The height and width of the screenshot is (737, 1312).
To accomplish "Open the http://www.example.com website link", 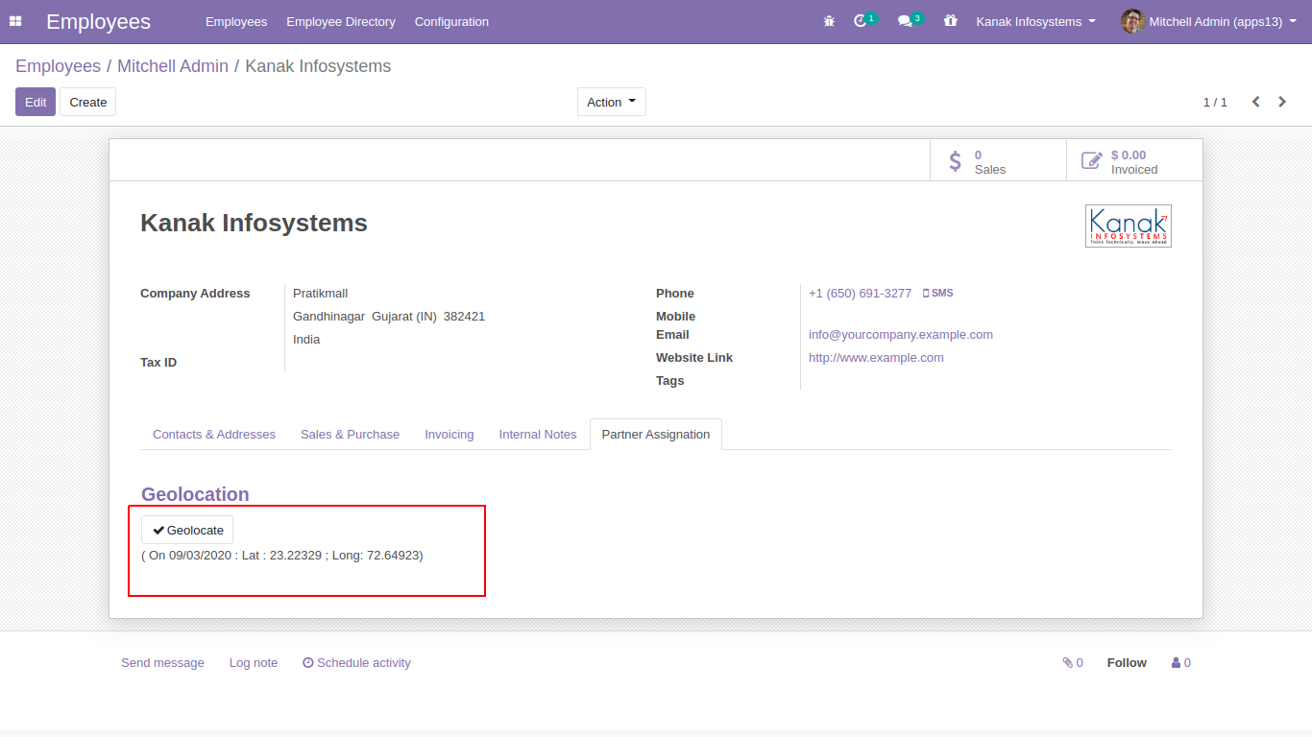I will 876,358.
